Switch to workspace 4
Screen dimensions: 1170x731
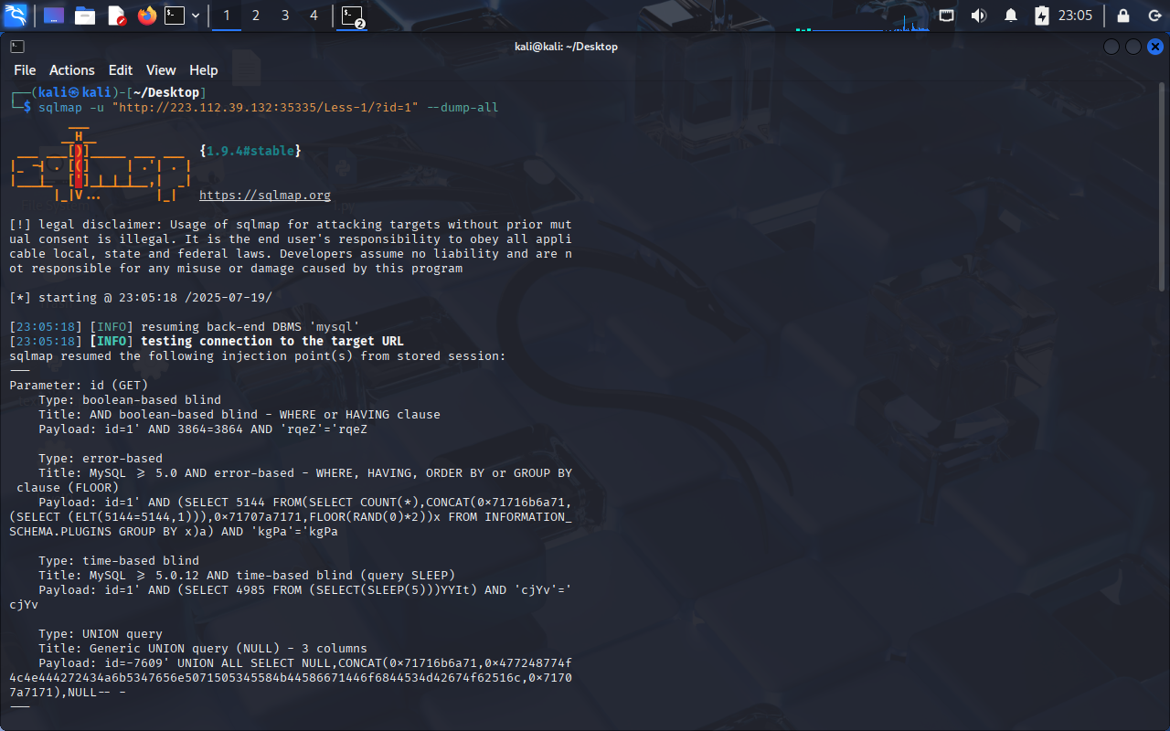coord(314,16)
